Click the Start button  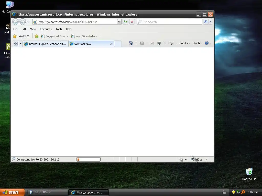pyautogui.click(x=12, y=192)
